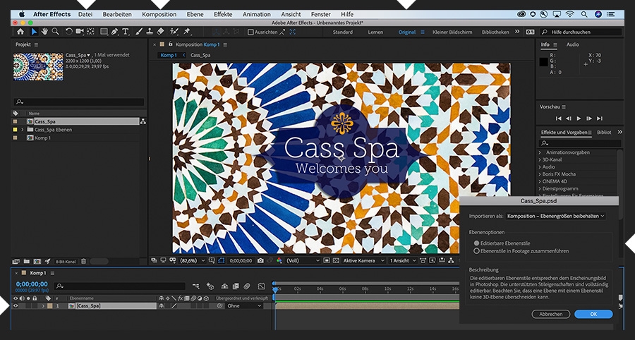Click Abbrechen to cancel import
Image resolution: width=635 pixels, height=340 pixels.
click(x=550, y=313)
